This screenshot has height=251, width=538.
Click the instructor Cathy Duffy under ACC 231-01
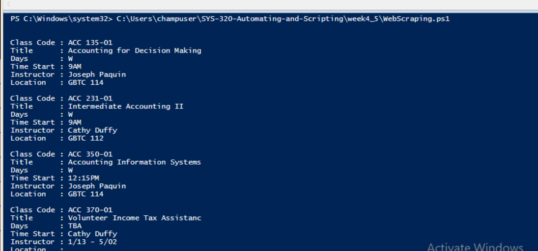pos(92,130)
